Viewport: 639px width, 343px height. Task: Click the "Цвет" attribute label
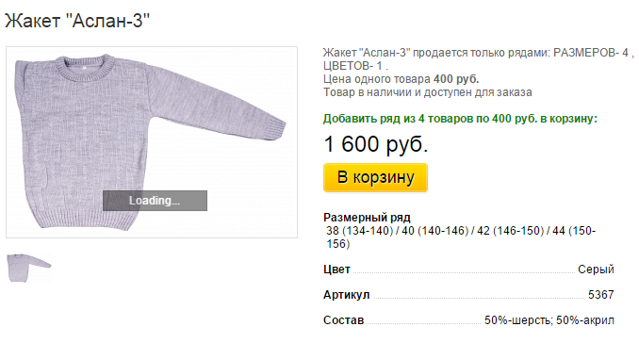tap(336, 269)
